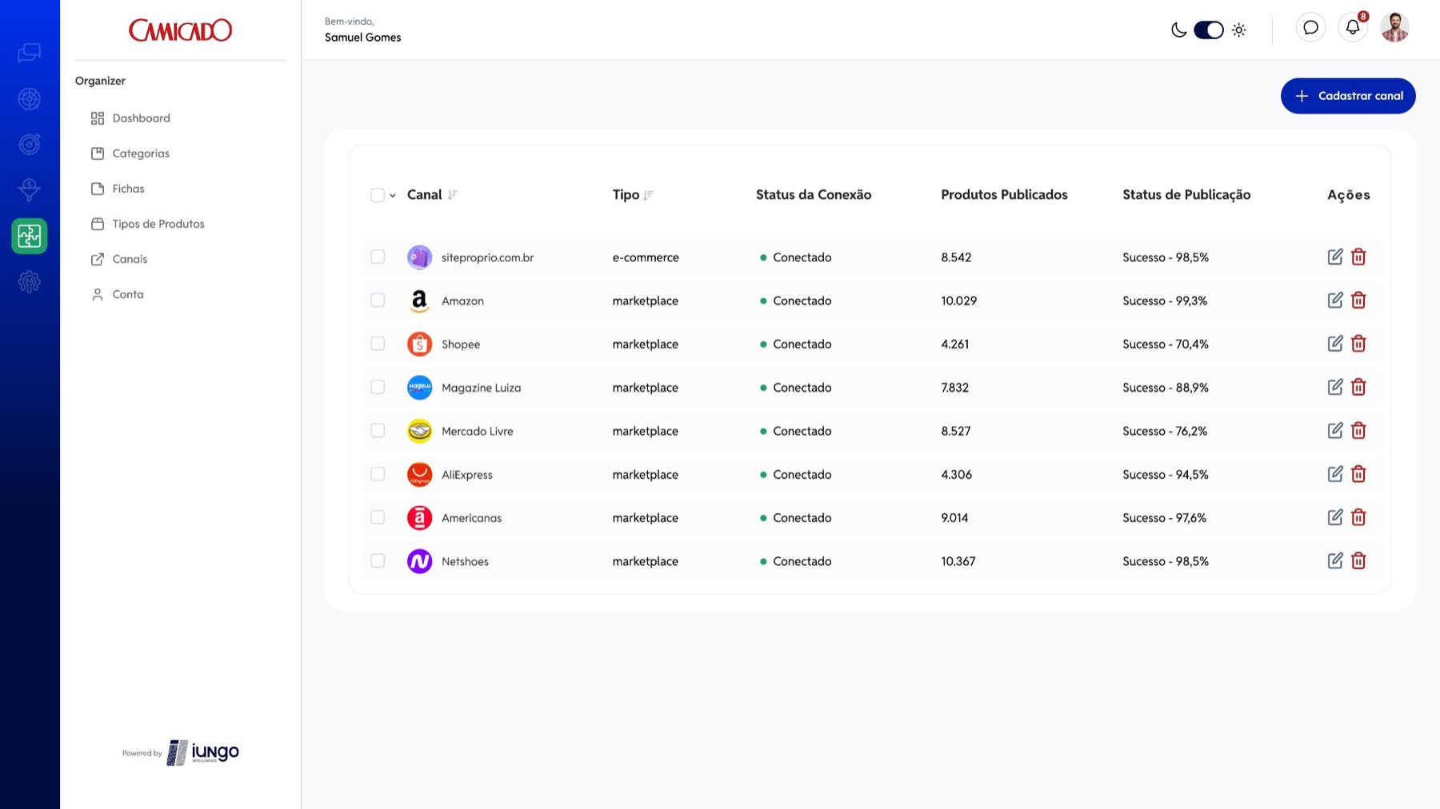The height and width of the screenshot is (809, 1440).
Task: Open Conta menu item
Action: [118, 294]
